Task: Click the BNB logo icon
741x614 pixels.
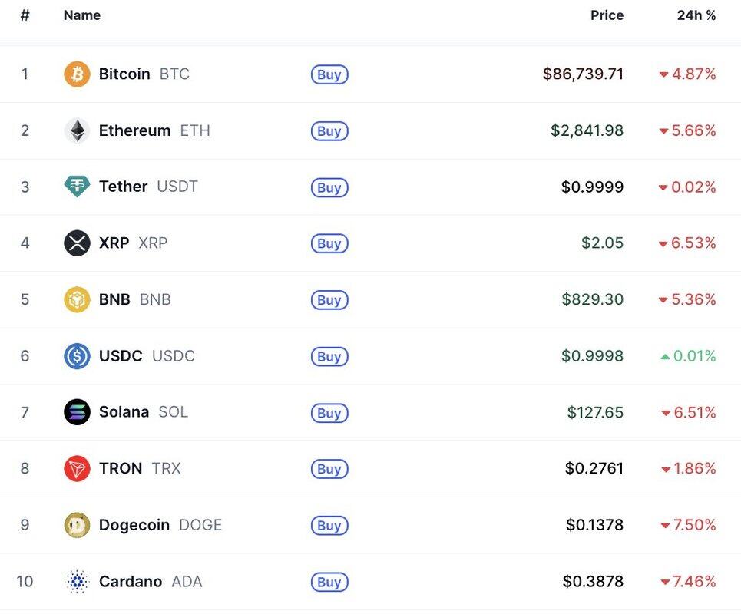Action: 77,299
